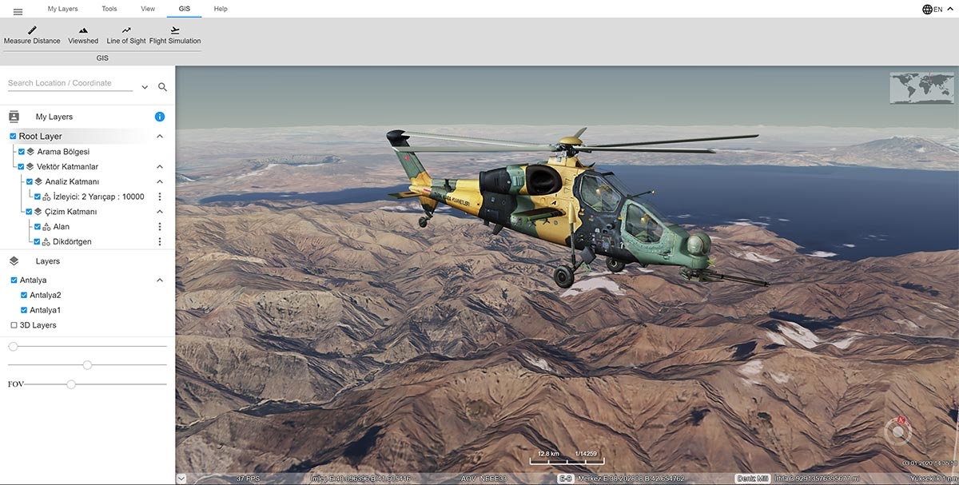Toggle the Antalya2 layer checkbox
Screen dimensions: 959x485
(x=23, y=295)
